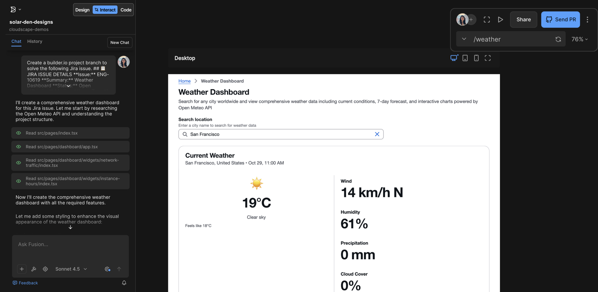Click the context targeting icon beside the hammer

(x=45, y=269)
